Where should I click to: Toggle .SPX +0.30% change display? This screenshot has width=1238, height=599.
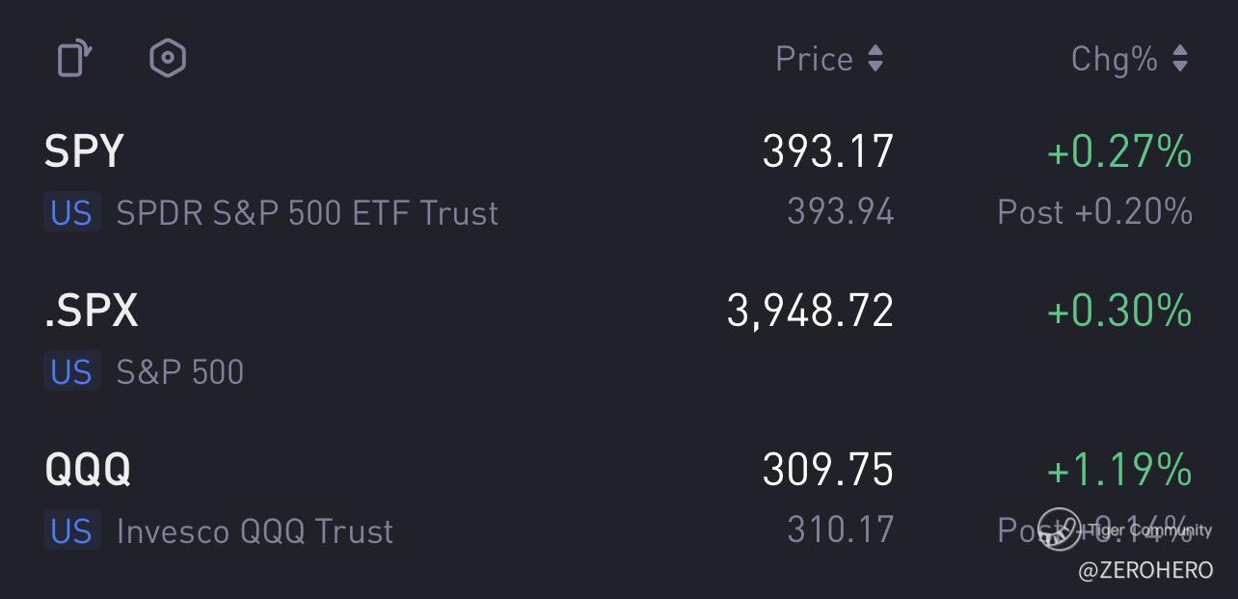point(1119,311)
